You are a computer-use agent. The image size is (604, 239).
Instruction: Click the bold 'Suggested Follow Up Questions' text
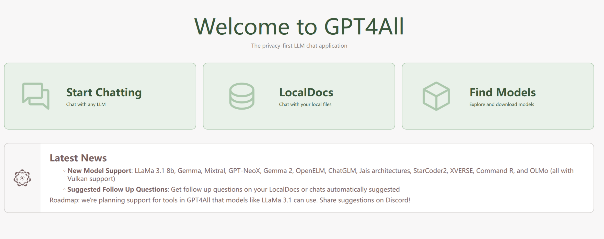pyautogui.click(x=117, y=190)
